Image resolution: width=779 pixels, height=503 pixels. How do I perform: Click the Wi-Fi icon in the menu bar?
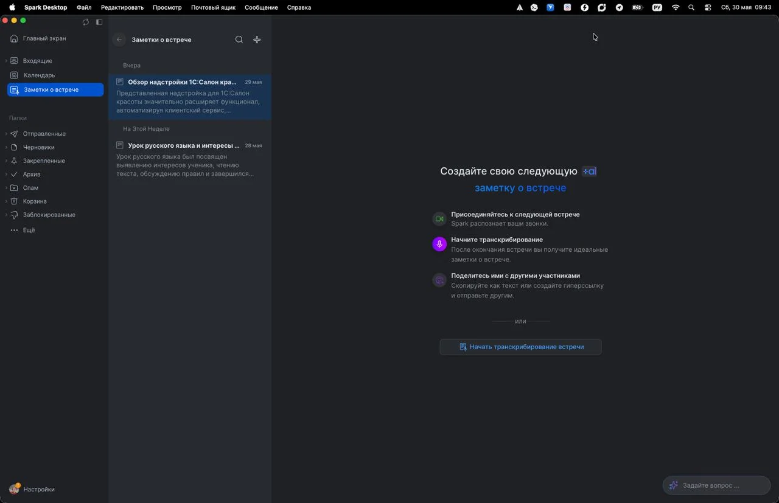pyautogui.click(x=676, y=7)
